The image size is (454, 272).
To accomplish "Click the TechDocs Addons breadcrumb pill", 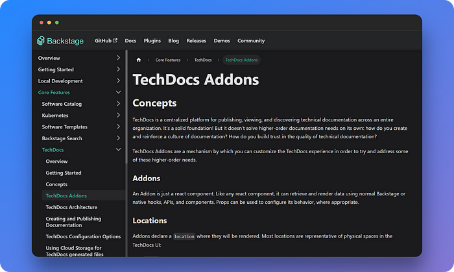I will pyautogui.click(x=241, y=60).
